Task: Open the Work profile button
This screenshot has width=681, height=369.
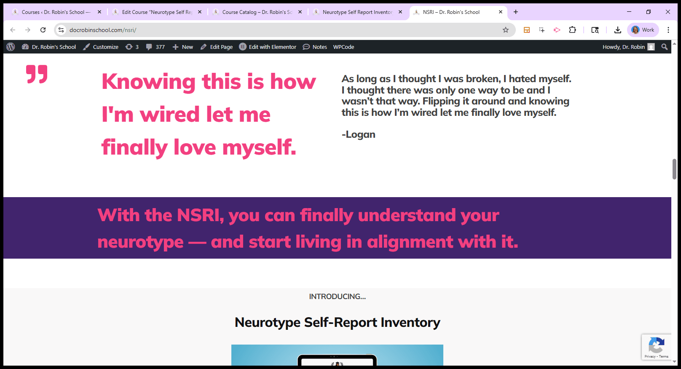Action: (643, 30)
